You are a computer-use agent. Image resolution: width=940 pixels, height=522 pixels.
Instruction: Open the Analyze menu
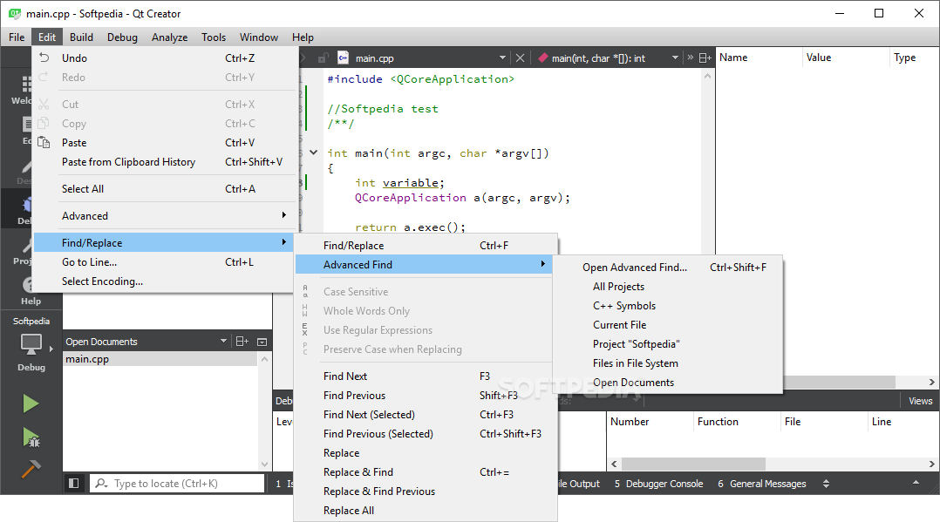[170, 37]
